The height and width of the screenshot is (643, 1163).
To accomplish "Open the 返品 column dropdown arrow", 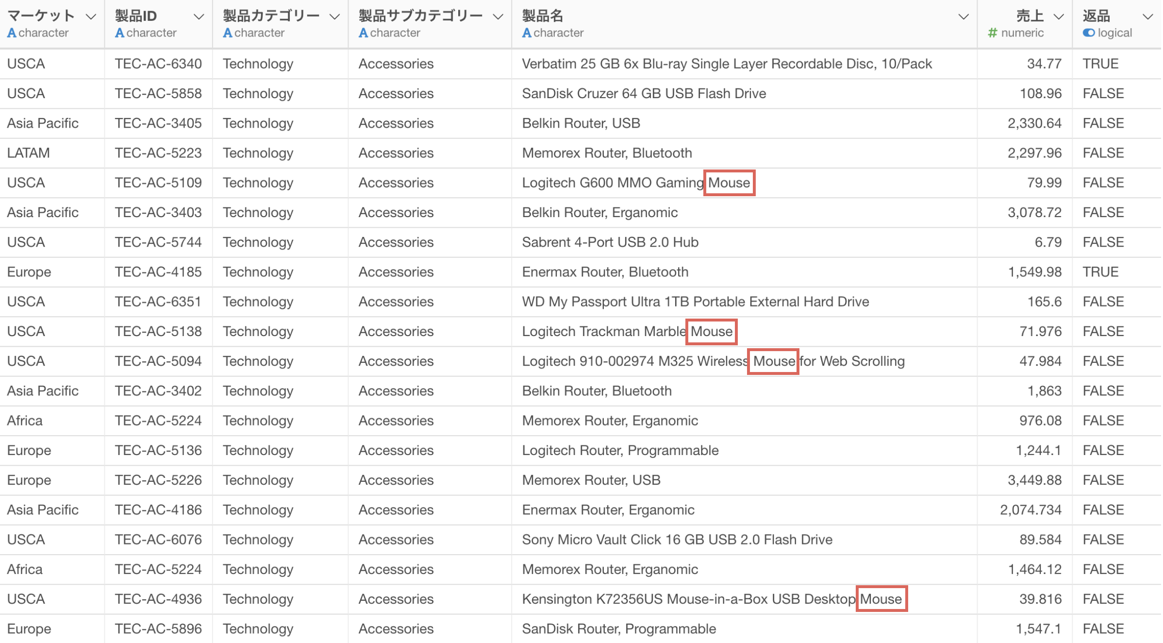I will pyautogui.click(x=1147, y=17).
